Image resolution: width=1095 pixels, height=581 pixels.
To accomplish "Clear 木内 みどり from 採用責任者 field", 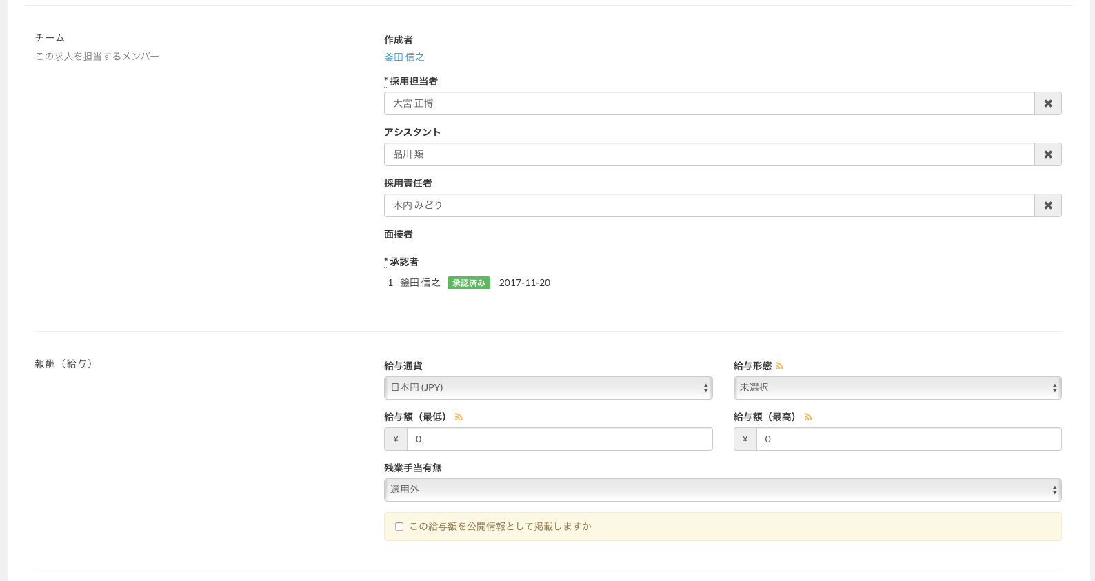I will [x=1047, y=205].
